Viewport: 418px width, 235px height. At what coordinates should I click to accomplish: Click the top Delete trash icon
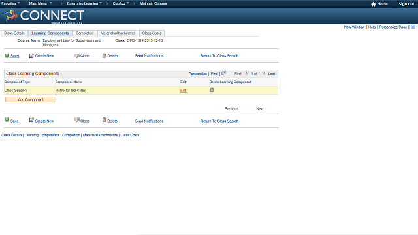click(104, 55)
